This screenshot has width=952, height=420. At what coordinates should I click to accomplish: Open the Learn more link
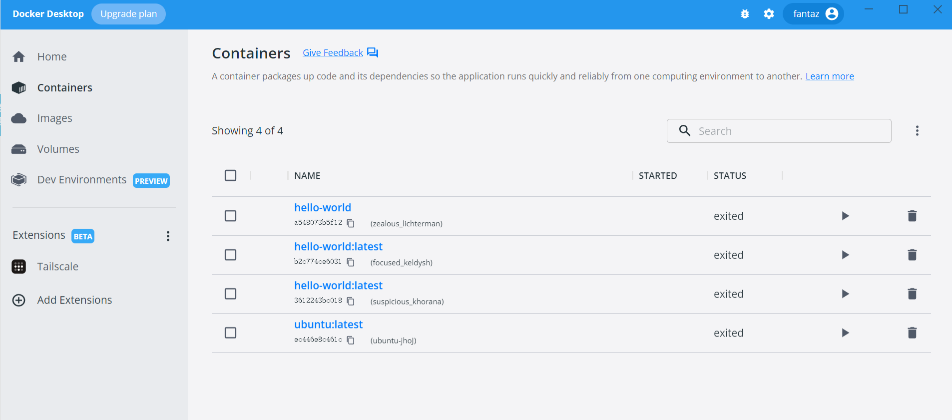[830, 76]
